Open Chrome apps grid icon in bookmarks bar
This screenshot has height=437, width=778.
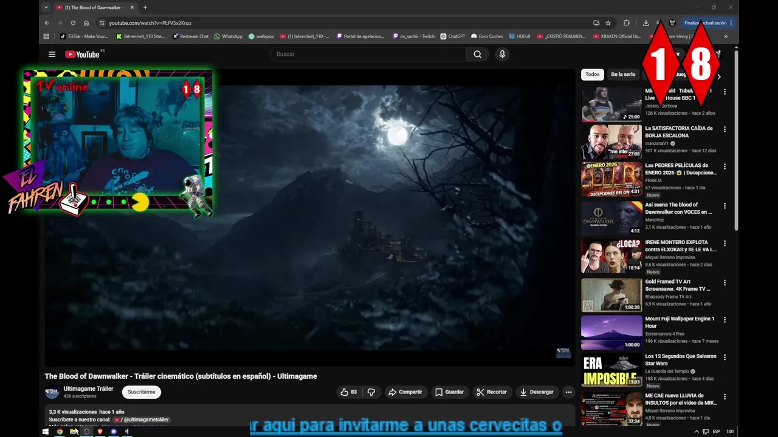click(x=46, y=36)
